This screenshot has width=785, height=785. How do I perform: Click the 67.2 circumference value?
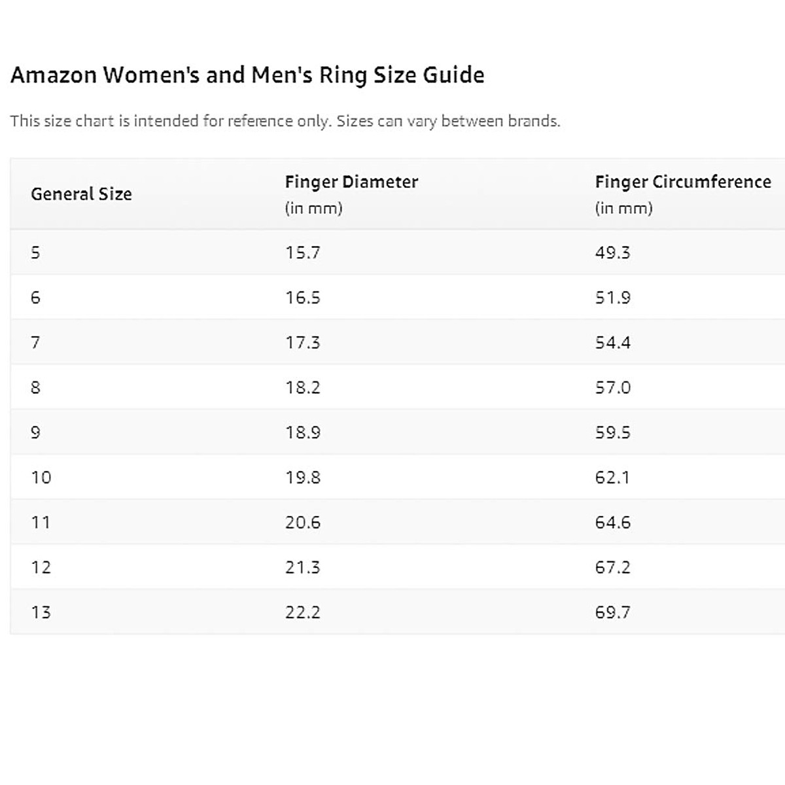pos(612,567)
